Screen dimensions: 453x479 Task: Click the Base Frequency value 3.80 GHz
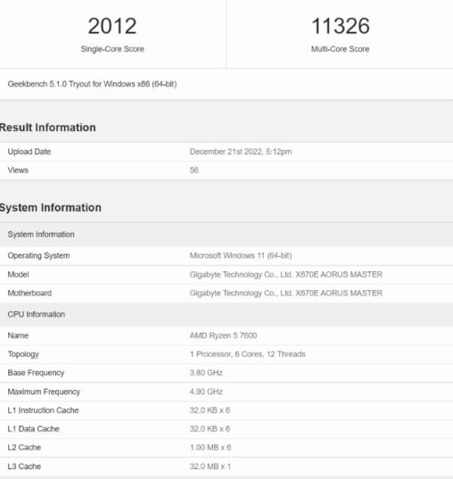[x=206, y=373]
